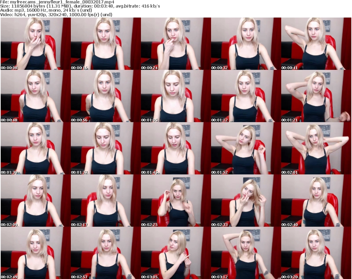
Task: Click the thumbnail timestamped 00:00:08
Action: tap(36, 44)
